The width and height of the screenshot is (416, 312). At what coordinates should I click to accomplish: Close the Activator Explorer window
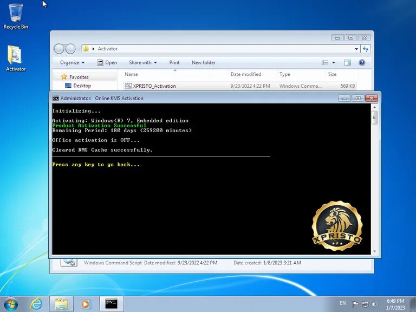coord(364,38)
